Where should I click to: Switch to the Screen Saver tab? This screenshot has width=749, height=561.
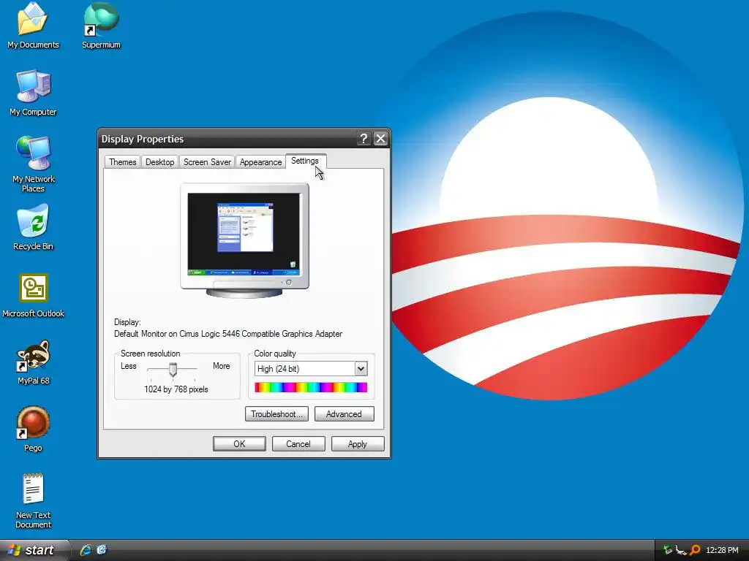[207, 162]
